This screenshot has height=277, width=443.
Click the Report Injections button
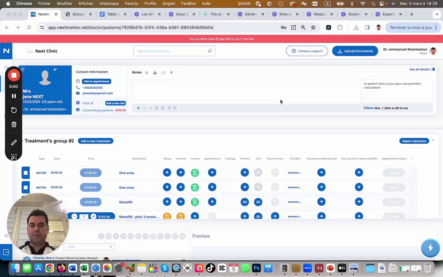click(x=414, y=141)
